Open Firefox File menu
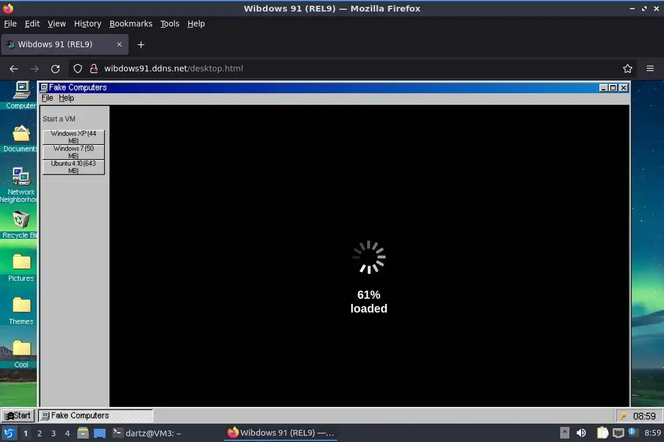The image size is (664, 442). 10,24
